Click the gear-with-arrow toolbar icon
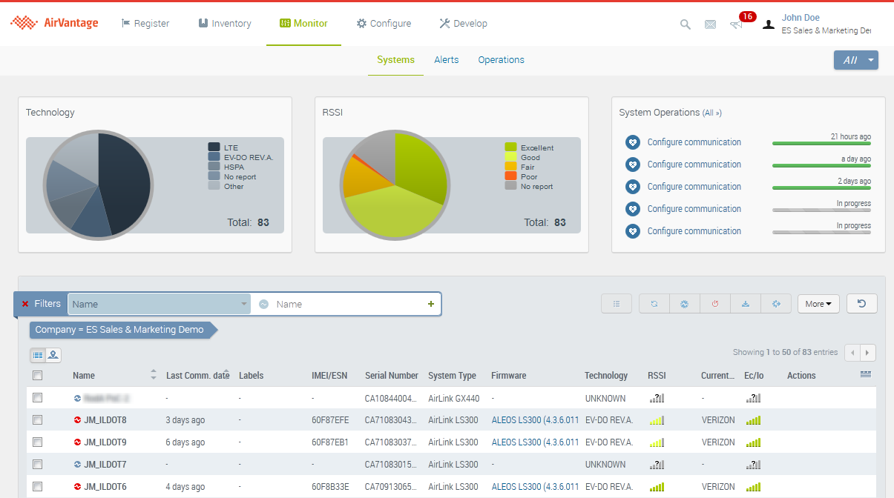Screen dimensions: 894x498 pos(776,304)
